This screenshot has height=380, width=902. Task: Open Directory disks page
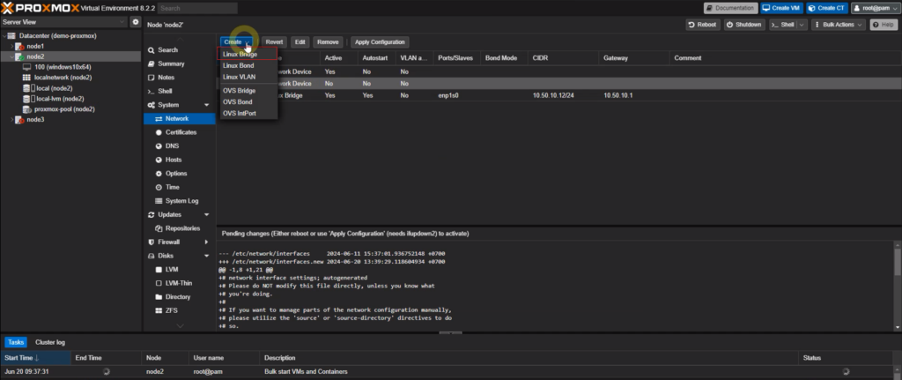click(178, 297)
